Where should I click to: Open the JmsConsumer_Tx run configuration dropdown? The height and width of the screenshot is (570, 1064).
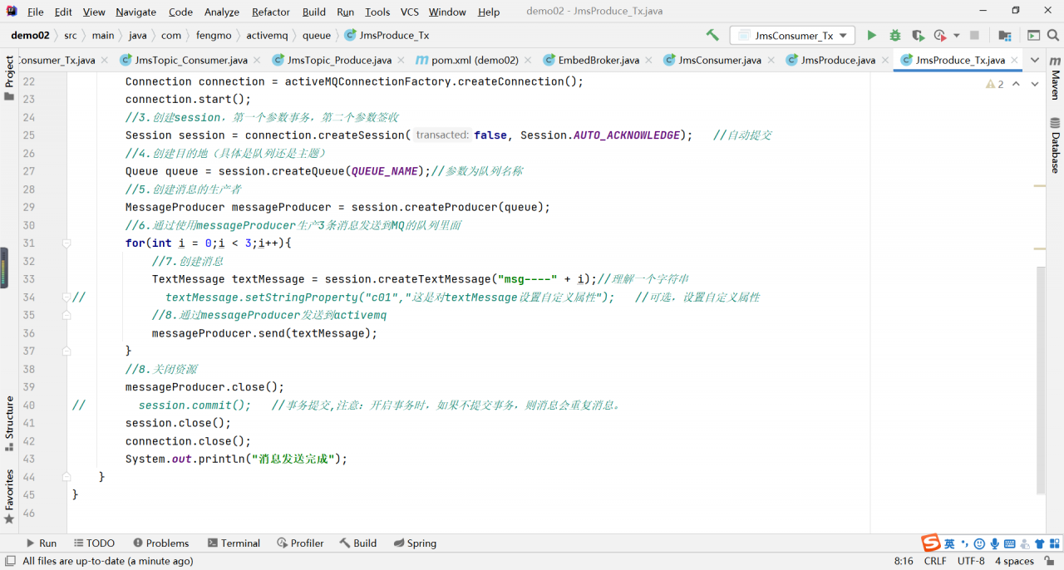[792, 36]
